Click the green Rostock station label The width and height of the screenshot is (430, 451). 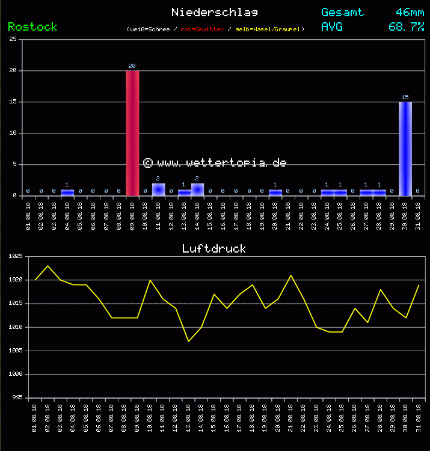[x=32, y=26]
